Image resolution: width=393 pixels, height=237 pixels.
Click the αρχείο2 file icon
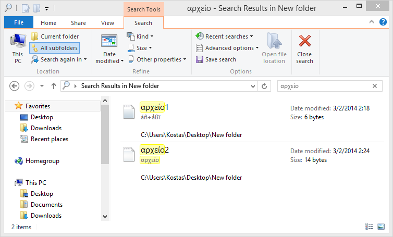point(129,154)
